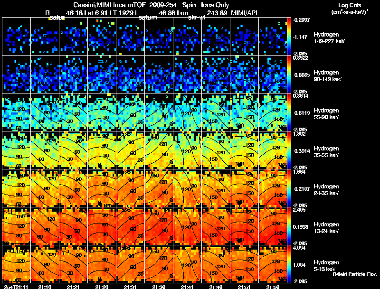
Task: Click the 'Cassini/MIMI Inca mTOF' title text
Action: click(x=109, y=5)
